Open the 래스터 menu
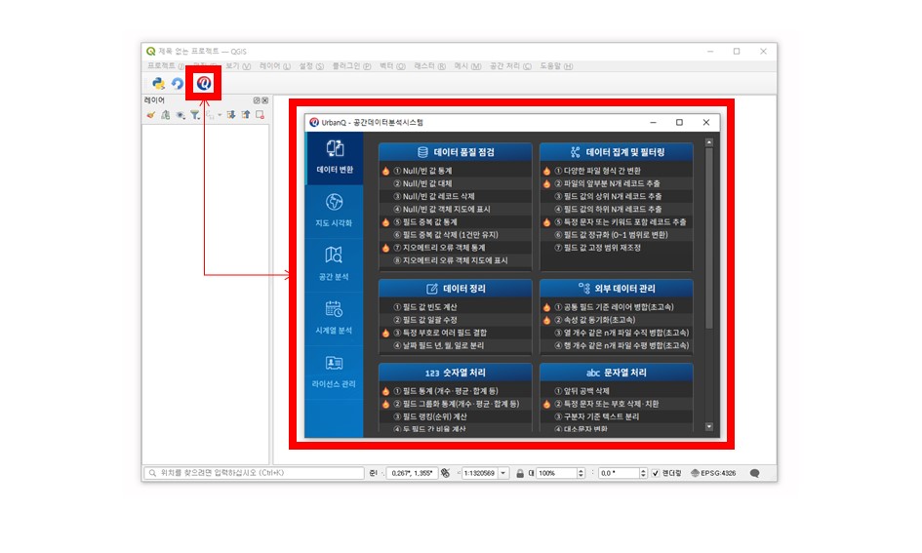Viewport: 922px width, 553px height. point(428,66)
